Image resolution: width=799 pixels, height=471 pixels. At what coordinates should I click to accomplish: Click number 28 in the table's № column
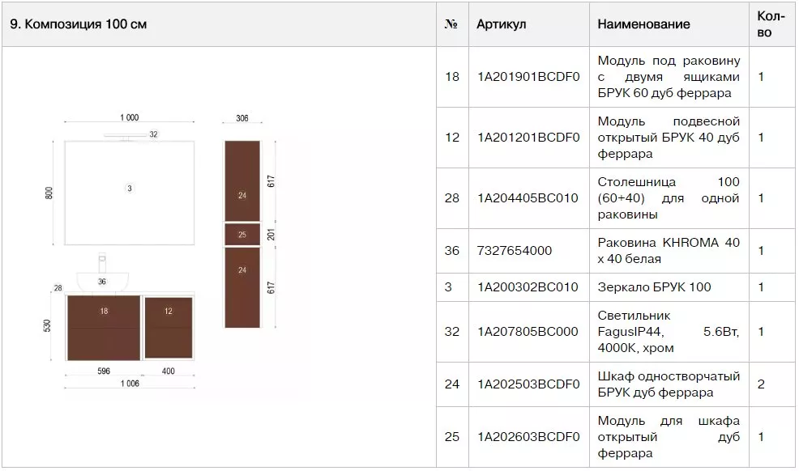(x=451, y=197)
